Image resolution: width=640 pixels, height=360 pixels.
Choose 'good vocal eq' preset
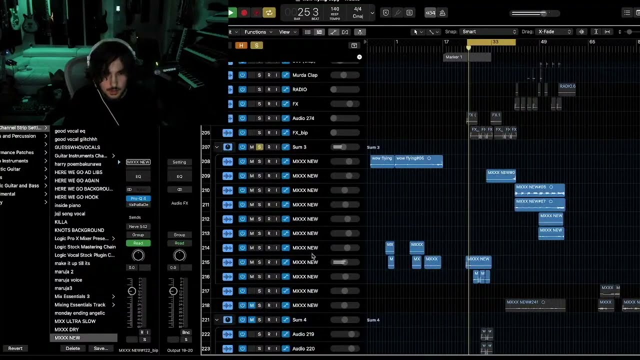pos(70,131)
